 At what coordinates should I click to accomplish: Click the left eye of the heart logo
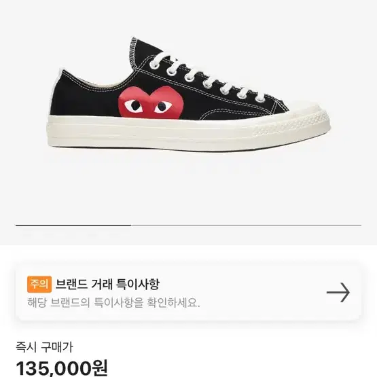click(134, 106)
